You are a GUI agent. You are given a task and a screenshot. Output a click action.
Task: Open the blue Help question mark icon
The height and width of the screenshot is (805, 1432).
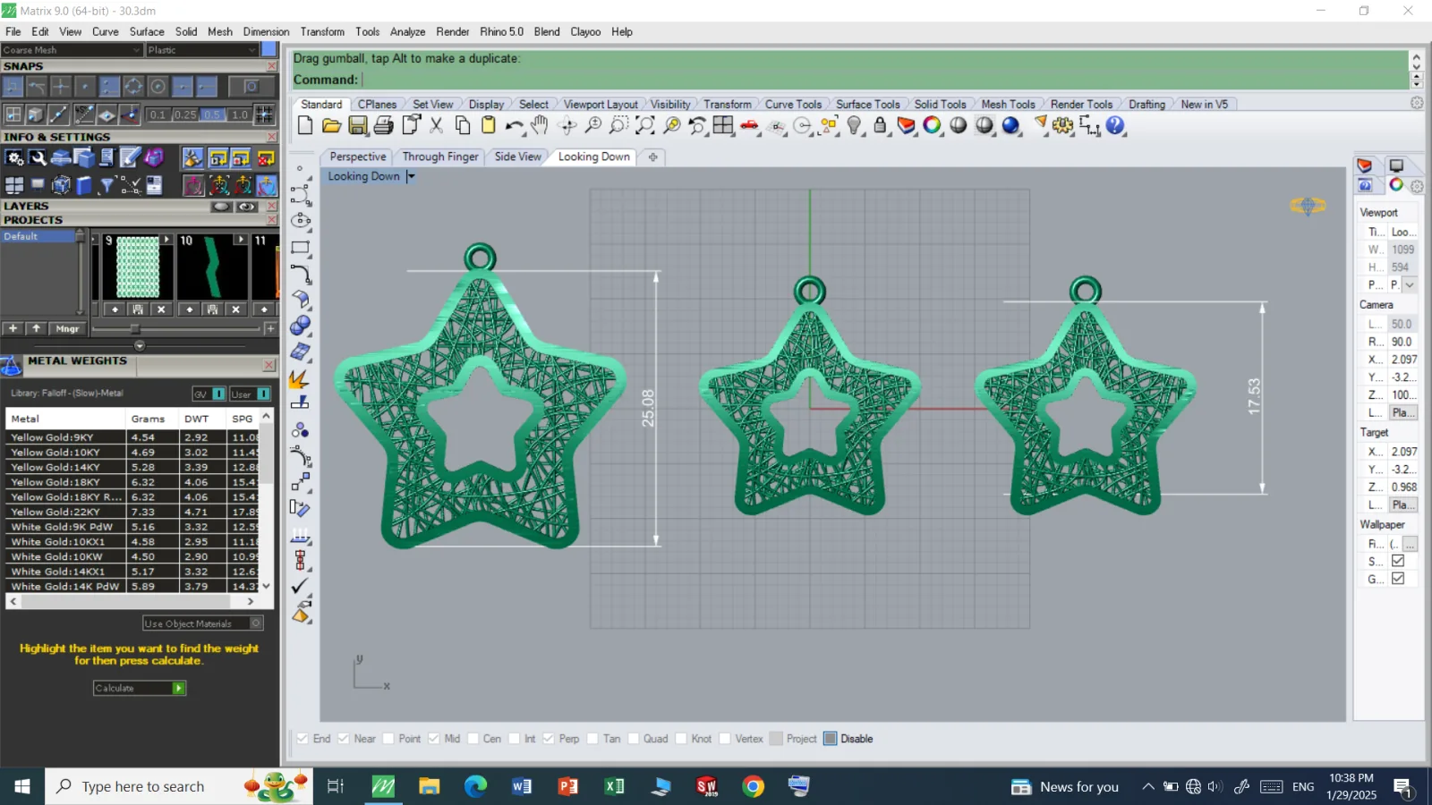[1115, 125]
